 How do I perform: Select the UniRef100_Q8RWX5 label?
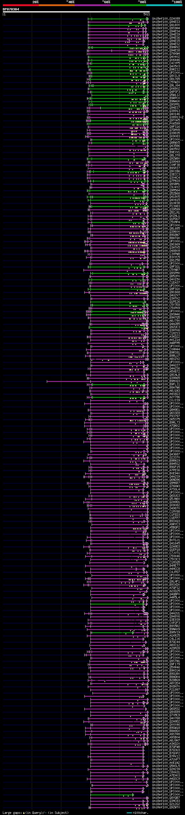tap(166, 143)
